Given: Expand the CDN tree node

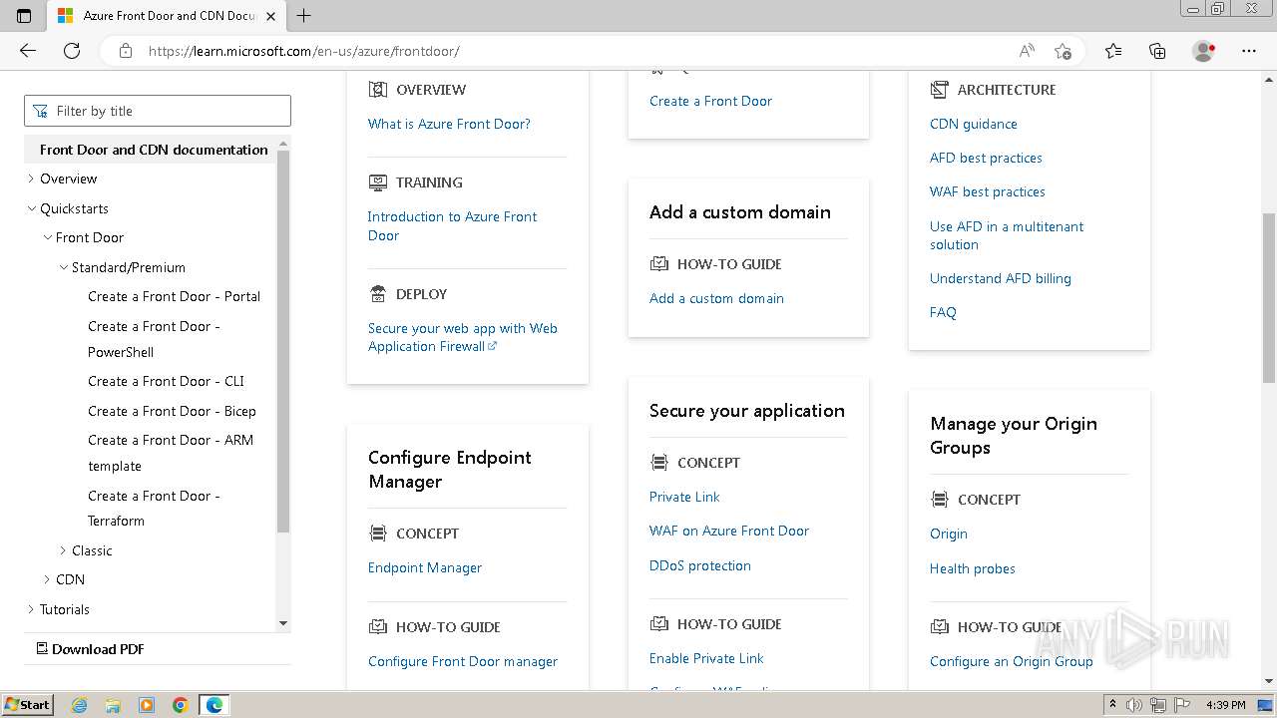Looking at the screenshot, I should click(47, 579).
